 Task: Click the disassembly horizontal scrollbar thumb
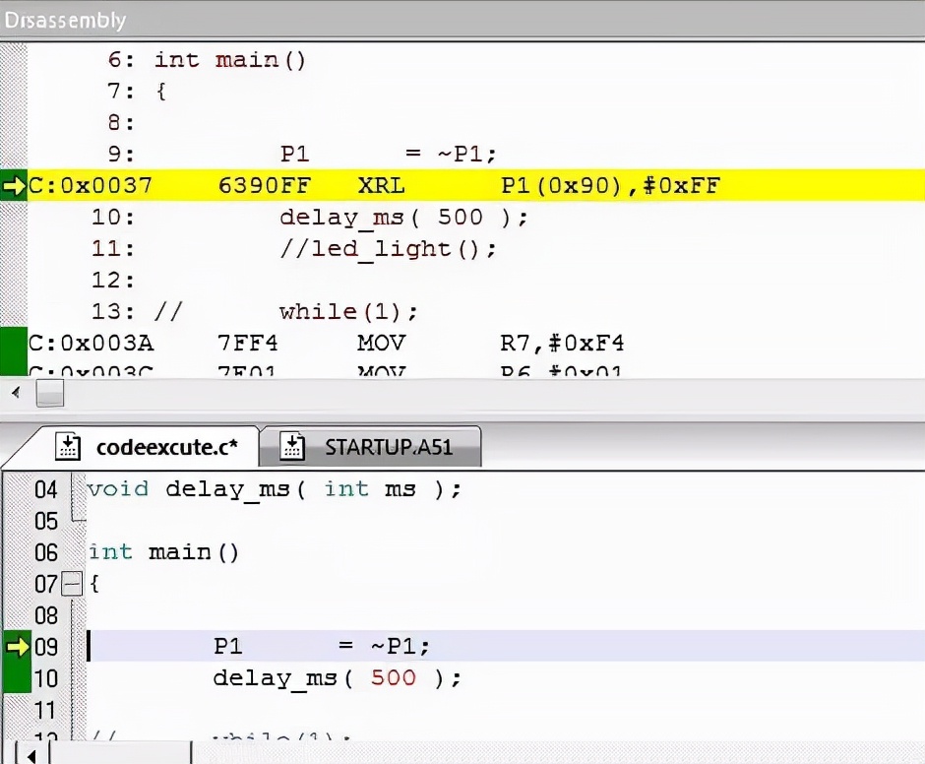(50, 393)
